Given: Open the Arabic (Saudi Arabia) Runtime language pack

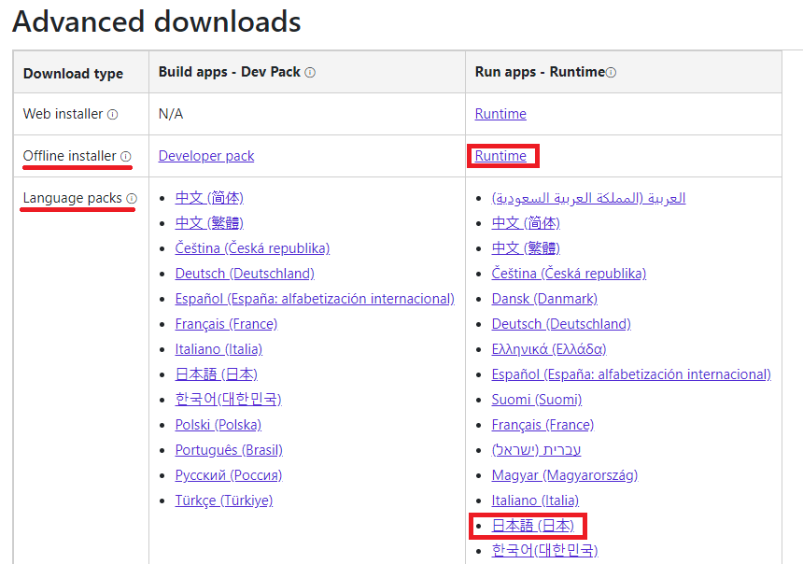Looking at the screenshot, I should pyautogui.click(x=588, y=198).
